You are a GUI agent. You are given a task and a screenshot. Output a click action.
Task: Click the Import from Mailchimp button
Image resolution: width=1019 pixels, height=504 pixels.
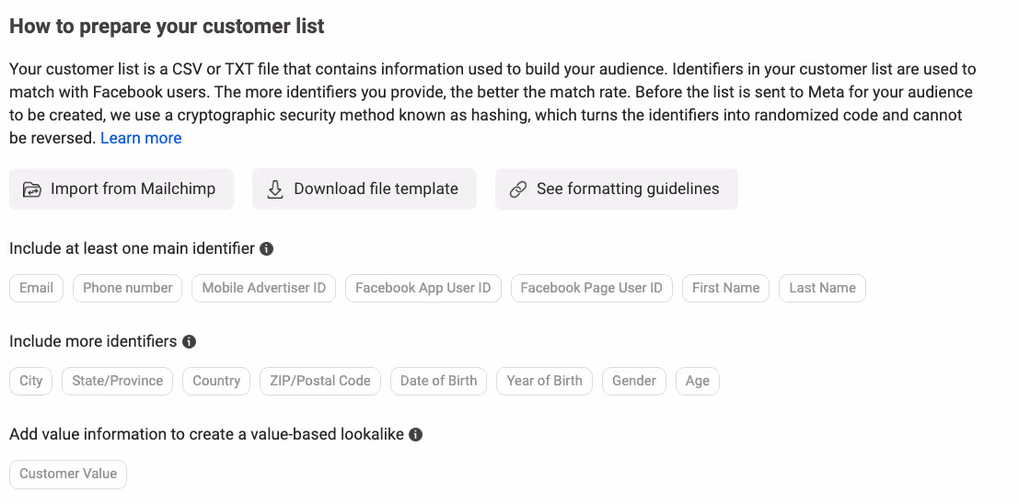click(121, 189)
